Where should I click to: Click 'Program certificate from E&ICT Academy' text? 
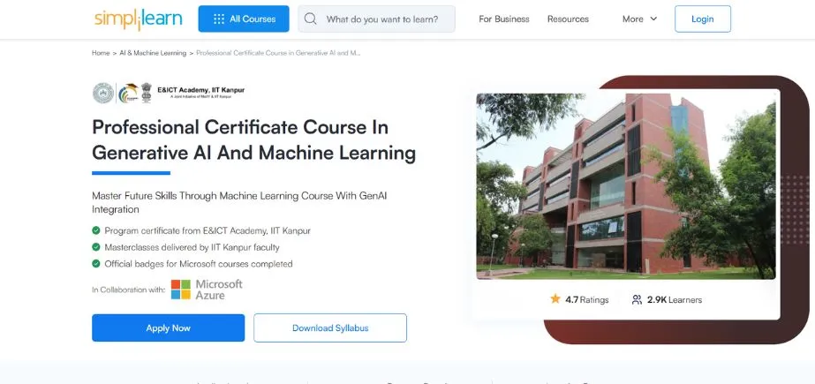[208, 230]
